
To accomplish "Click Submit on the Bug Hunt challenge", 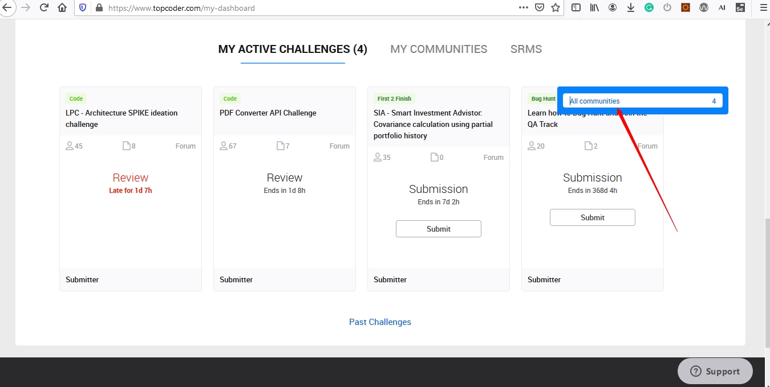I will 593,217.
